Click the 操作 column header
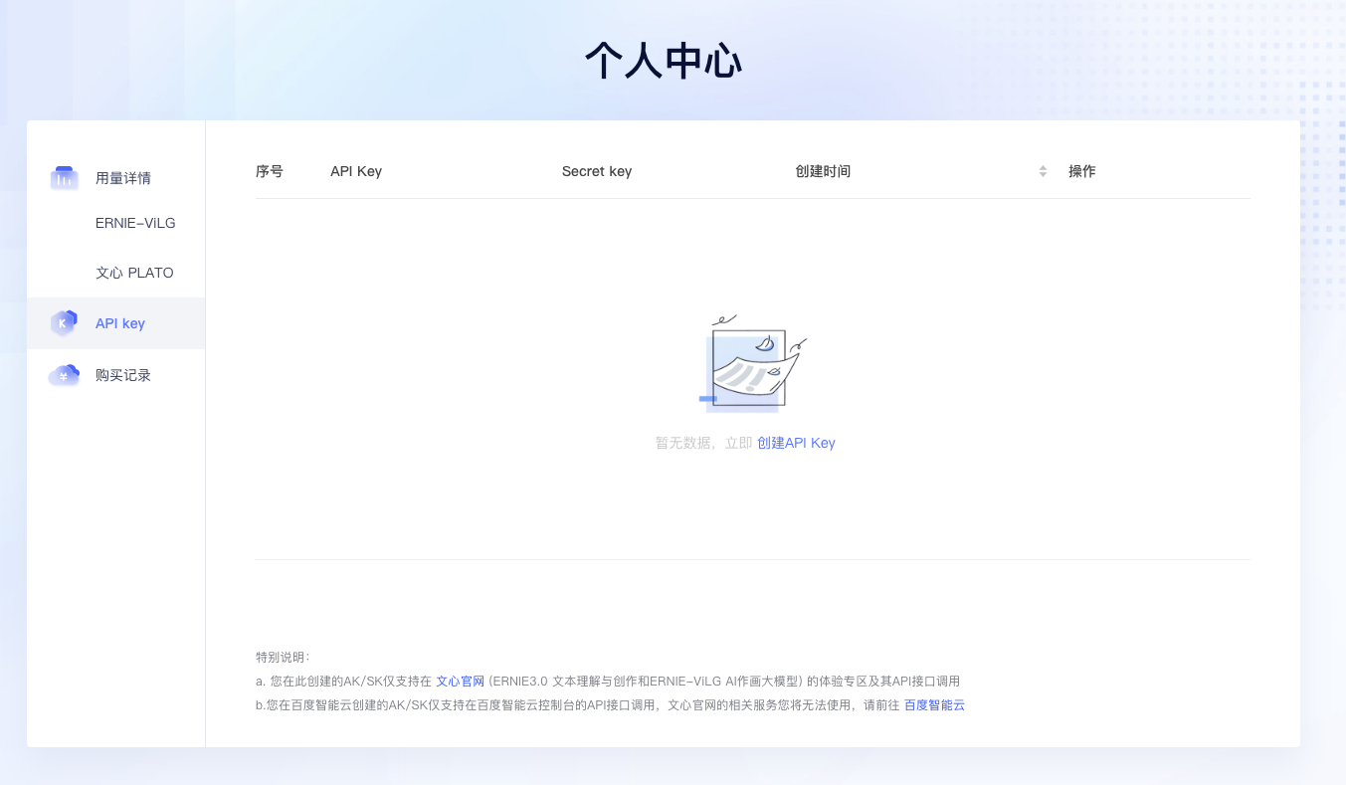This screenshot has height=785, width=1346. tap(1082, 171)
